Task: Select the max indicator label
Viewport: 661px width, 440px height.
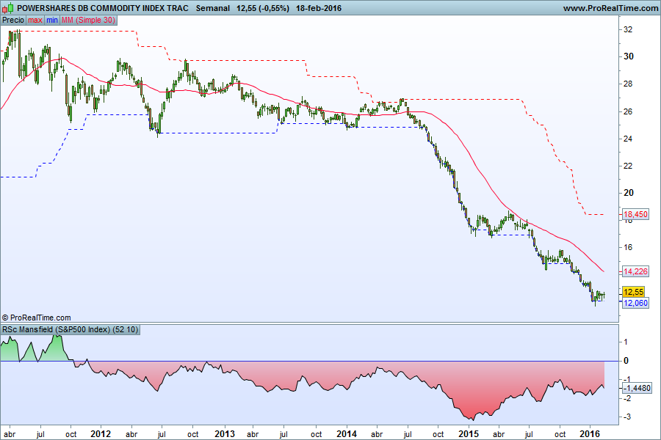Action: point(35,21)
